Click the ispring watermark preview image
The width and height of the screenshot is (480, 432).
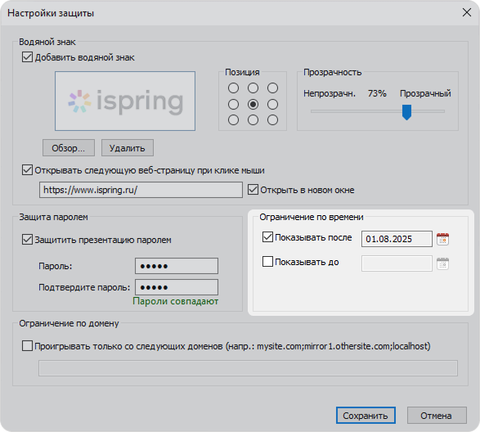125,101
